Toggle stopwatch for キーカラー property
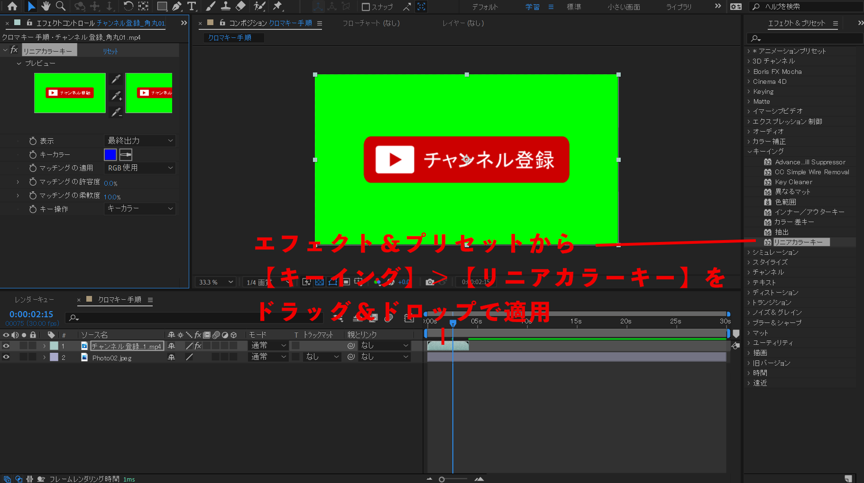 pos(33,154)
